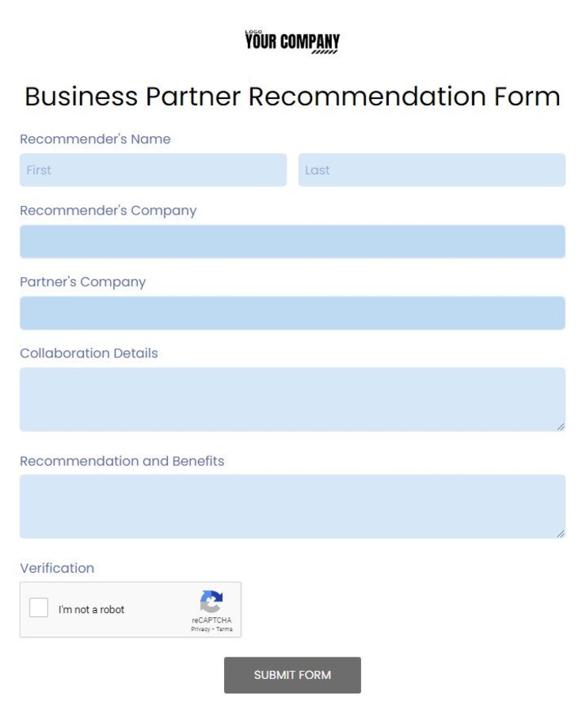Check the "I'm not a robot" checkbox

point(38,606)
